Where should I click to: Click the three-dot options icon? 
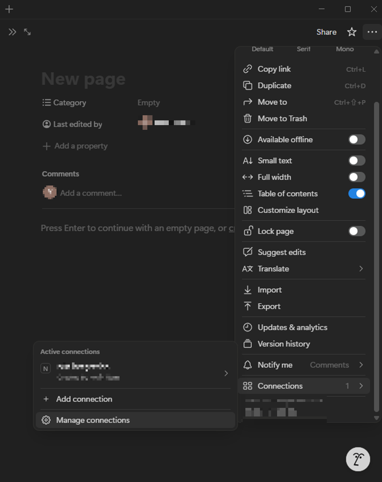click(373, 32)
